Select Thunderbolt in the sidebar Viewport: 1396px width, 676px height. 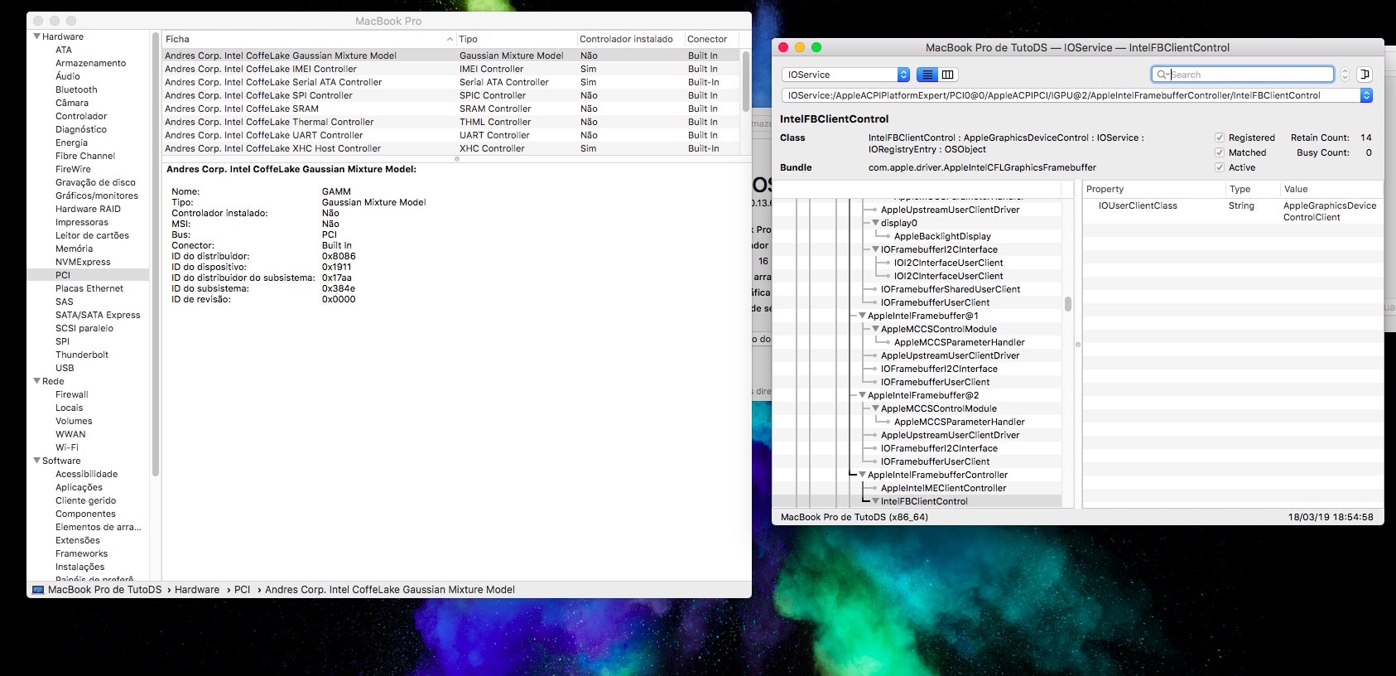tap(82, 355)
